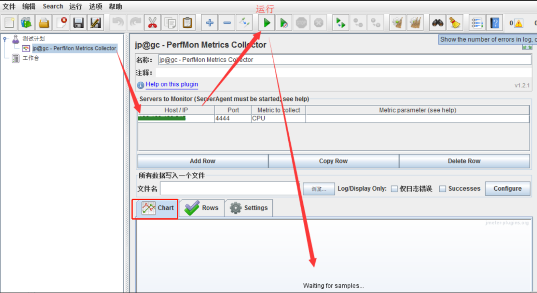Image resolution: width=537 pixels, height=293 pixels.
Task: Click the Open file icon
Action: (44, 23)
